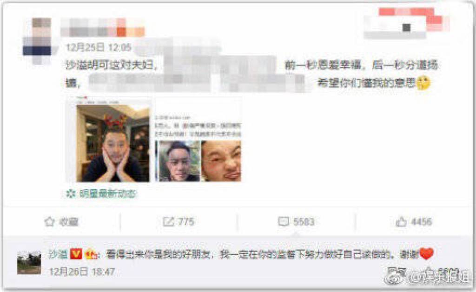Click the 775 repost count

click(x=186, y=221)
